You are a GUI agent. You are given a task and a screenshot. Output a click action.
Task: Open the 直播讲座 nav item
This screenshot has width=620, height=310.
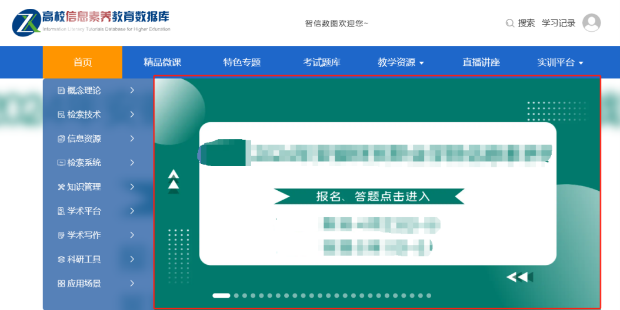481,62
